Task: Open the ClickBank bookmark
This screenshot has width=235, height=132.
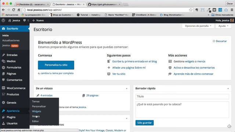Action: pyautogui.click(x=144, y=15)
